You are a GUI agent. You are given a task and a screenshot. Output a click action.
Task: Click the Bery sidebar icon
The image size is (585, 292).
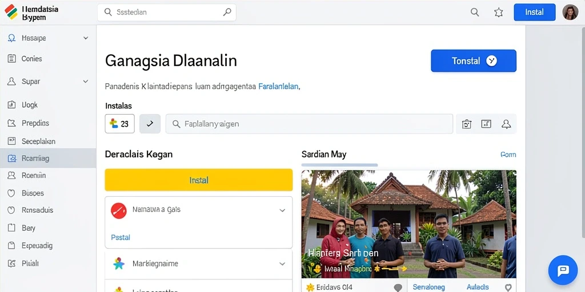(11, 228)
